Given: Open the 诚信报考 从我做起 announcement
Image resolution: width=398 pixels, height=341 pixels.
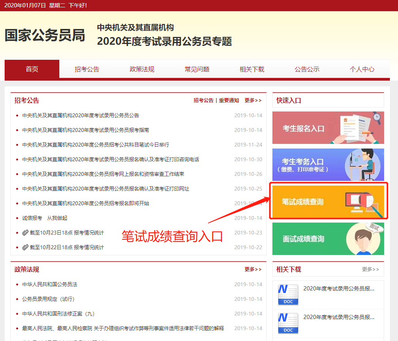Looking at the screenshot, I should pos(45,218).
